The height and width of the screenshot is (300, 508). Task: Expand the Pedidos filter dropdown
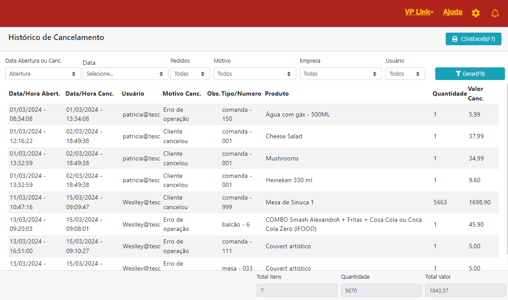coord(190,74)
